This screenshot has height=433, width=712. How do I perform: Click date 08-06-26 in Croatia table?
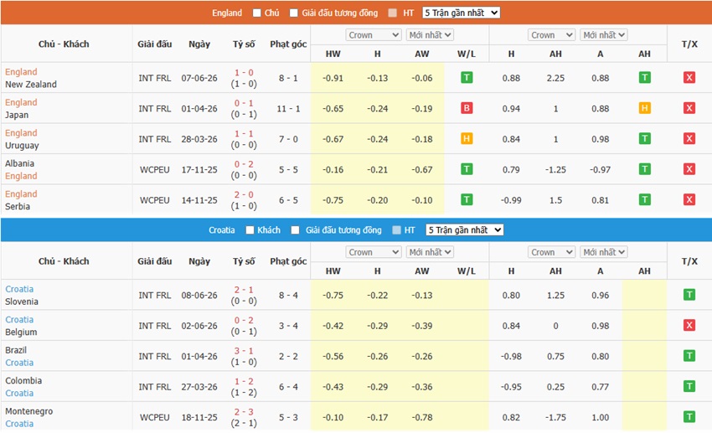click(x=199, y=295)
